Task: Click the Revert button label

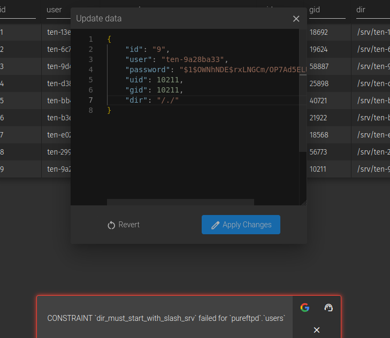Action: 129,225
